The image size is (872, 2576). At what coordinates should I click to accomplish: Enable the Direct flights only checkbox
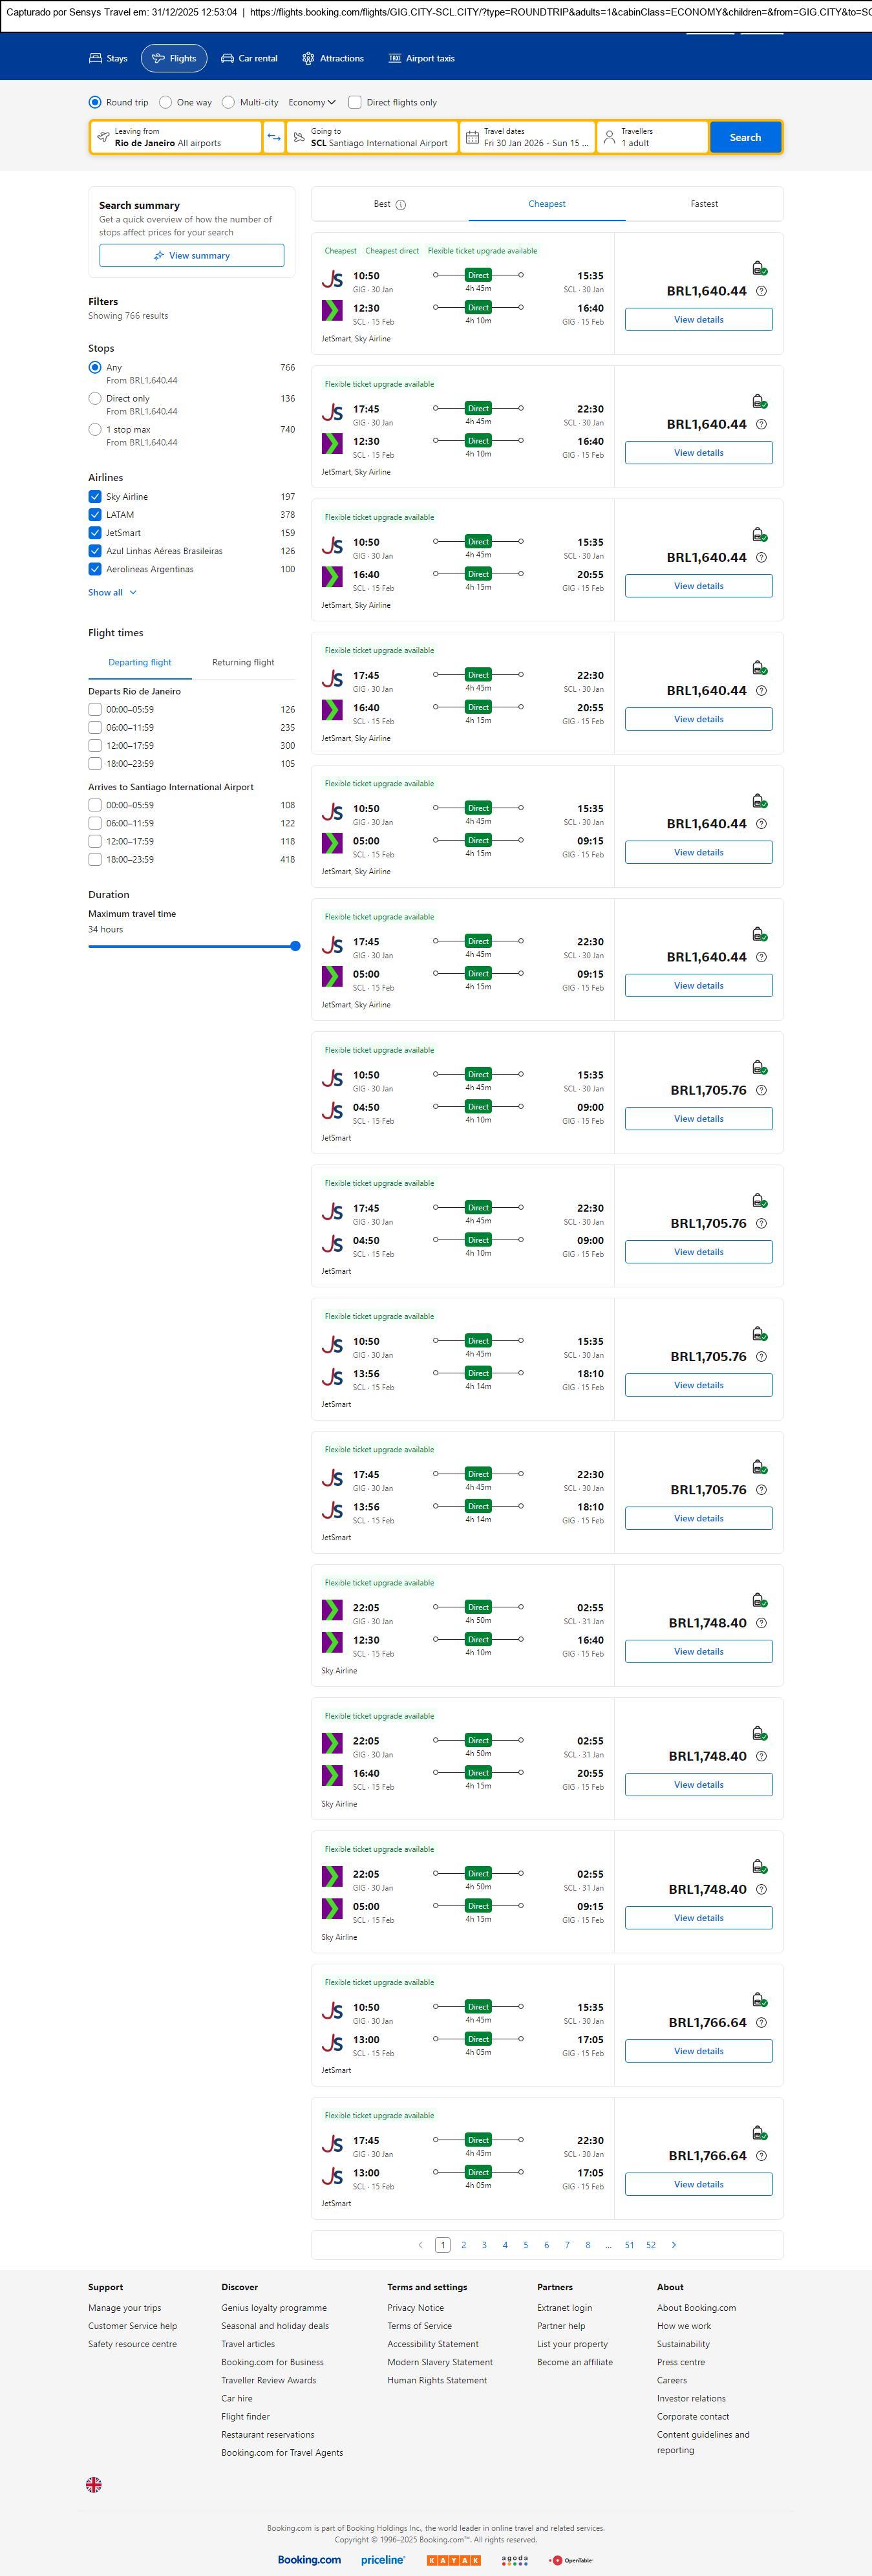355,102
